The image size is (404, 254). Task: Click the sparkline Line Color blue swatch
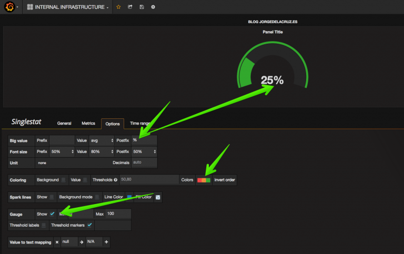pos(129,197)
